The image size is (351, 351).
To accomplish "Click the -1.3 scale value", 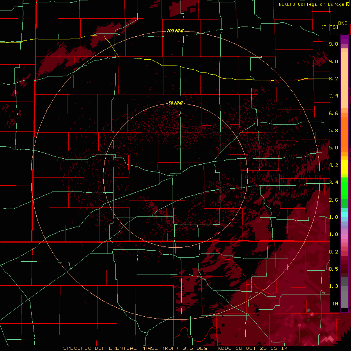I will click(x=332, y=286).
